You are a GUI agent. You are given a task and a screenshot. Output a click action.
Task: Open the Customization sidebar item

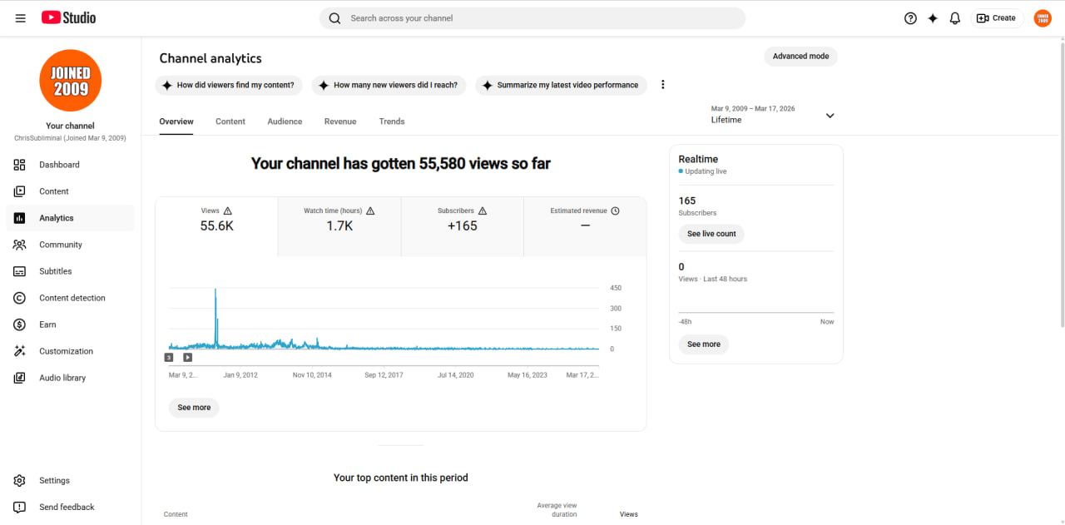pyautogui.click(x=71, y=351)
